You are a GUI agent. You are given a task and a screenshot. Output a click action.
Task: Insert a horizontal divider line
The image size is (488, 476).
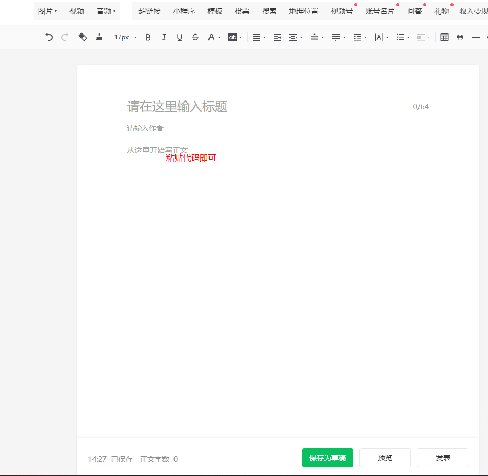pyautogui.click(x=475, y=37)
